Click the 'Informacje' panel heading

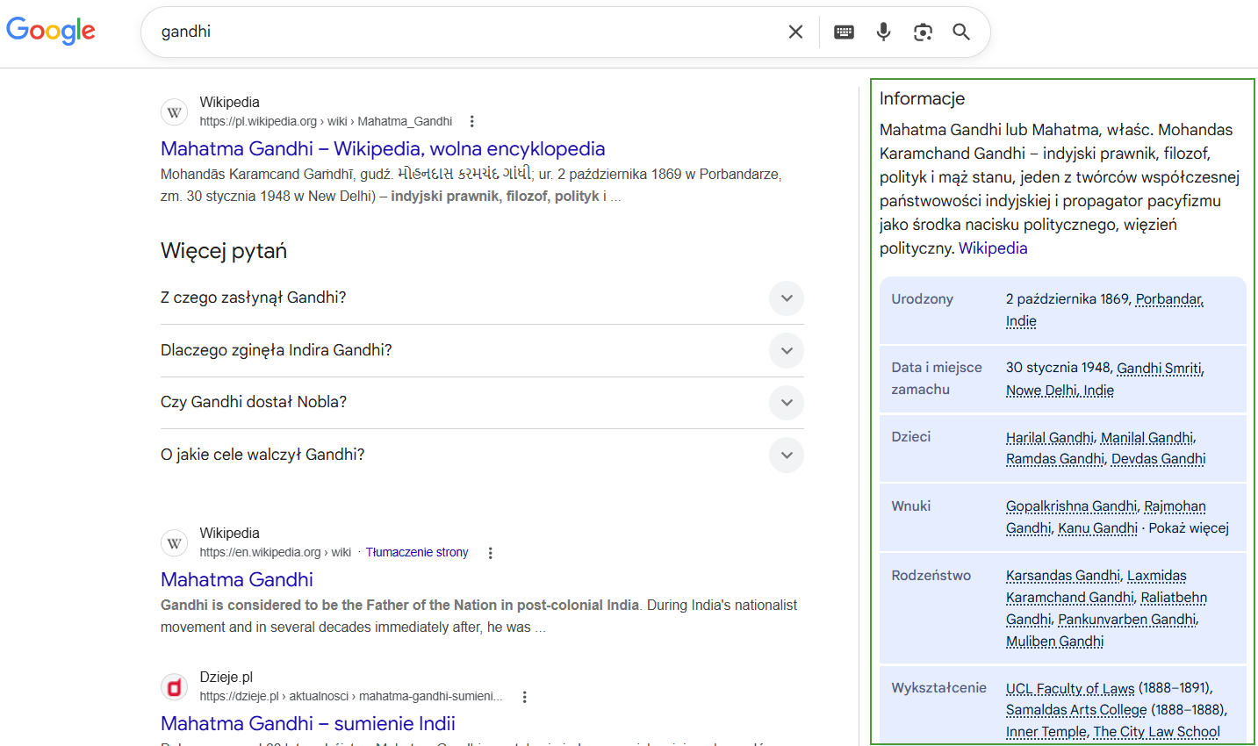pyautogui.click(x=922, y=98)
